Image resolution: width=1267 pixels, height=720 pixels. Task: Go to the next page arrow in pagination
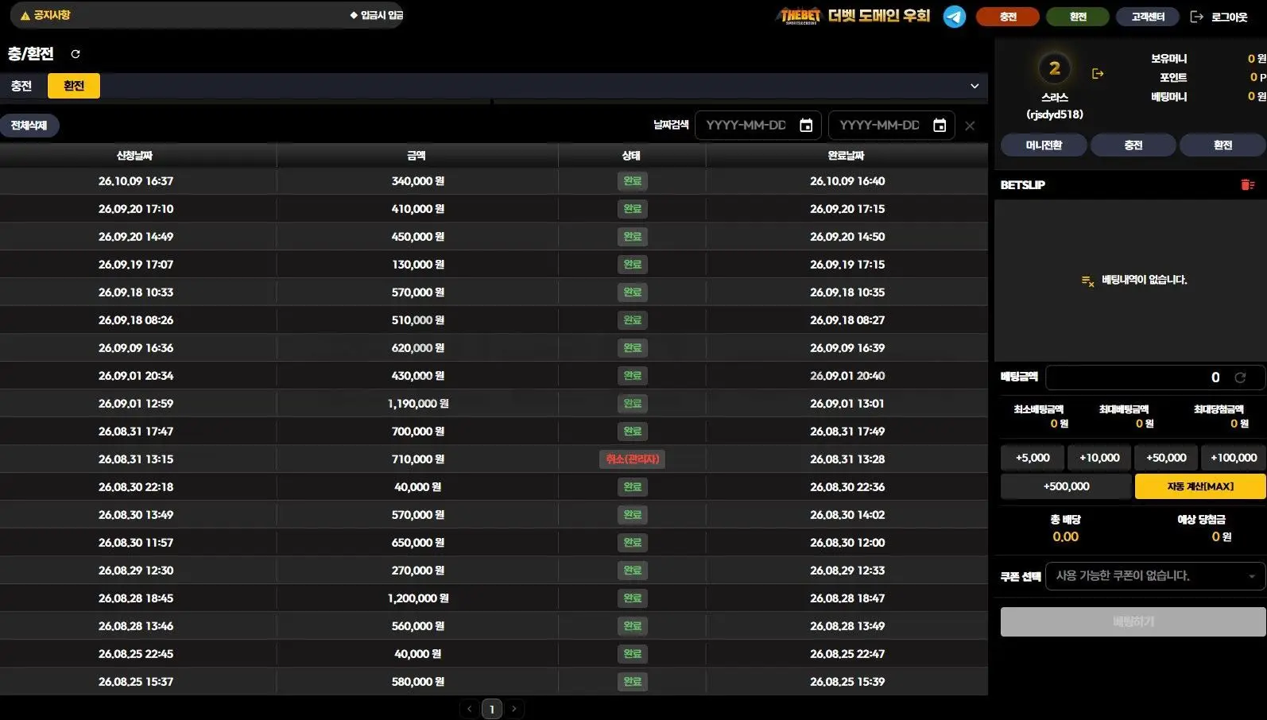point(514,709)
